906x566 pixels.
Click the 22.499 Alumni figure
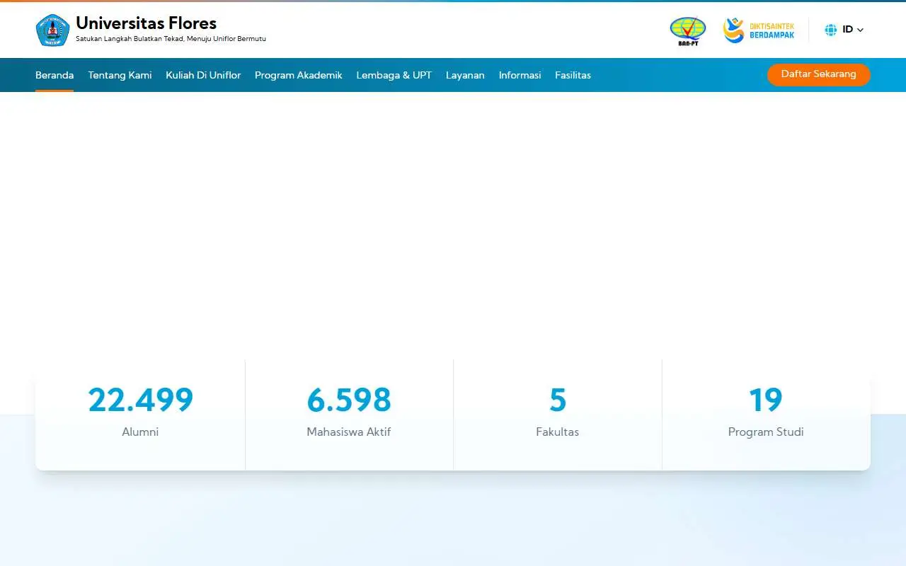pos(140,400)
